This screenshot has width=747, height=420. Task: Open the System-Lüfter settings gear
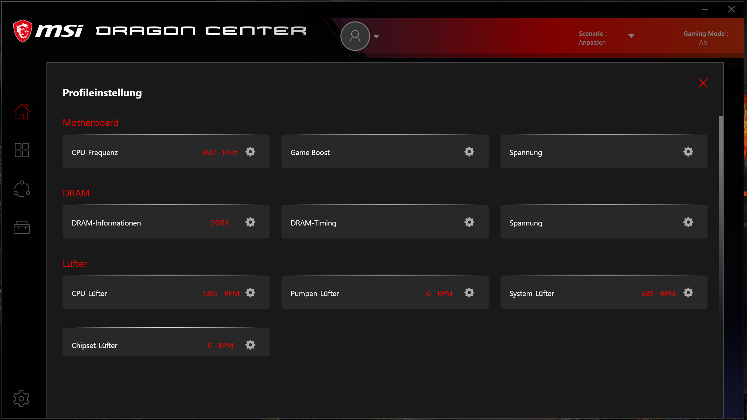[x=688, y=293]
